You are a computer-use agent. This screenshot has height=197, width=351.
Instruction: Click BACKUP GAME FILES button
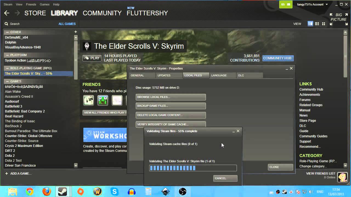tap(171, 106)
